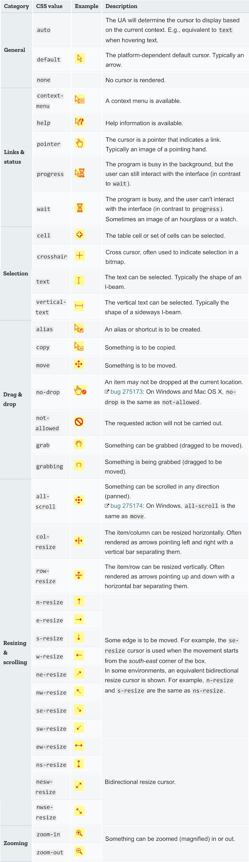The height and width of the screenshot is (862, 249).
Task: Click the zoom-out magnifier cursor icon
Action: [79, 851]
